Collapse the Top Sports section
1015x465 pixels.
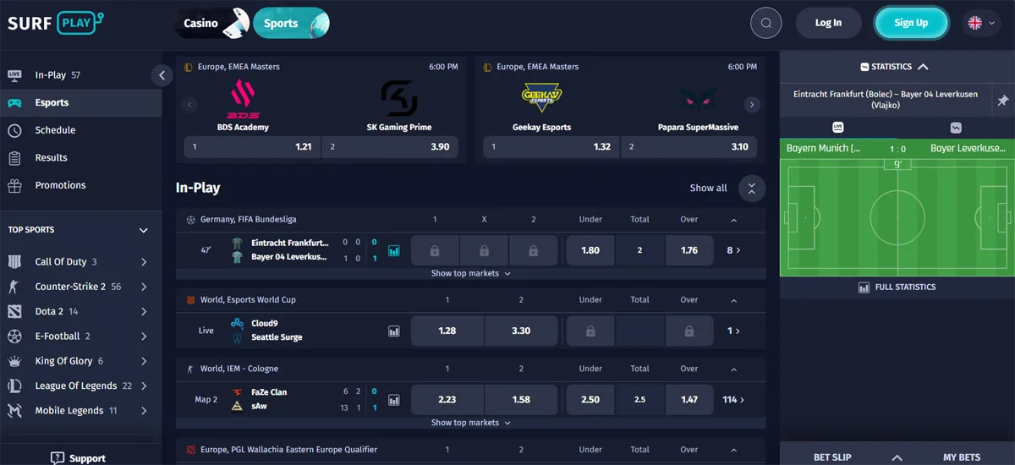(x=144, y=230)
